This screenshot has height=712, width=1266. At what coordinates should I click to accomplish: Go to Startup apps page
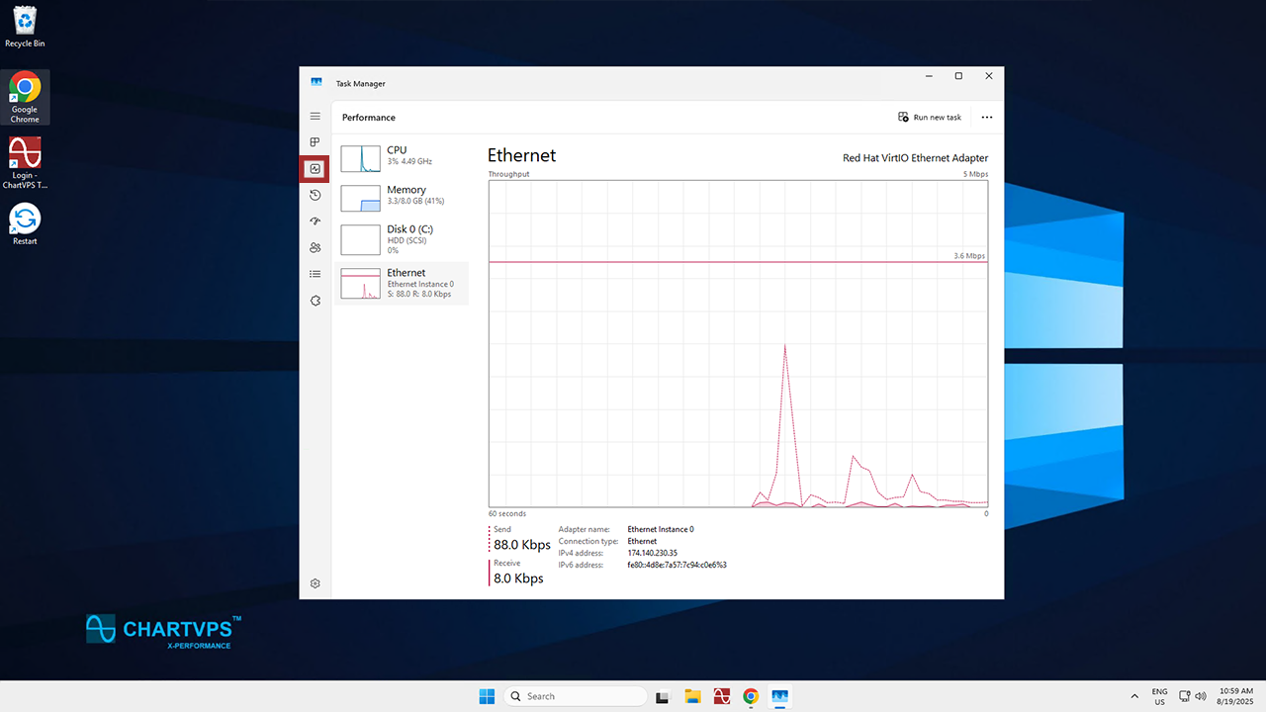(316, 222)
